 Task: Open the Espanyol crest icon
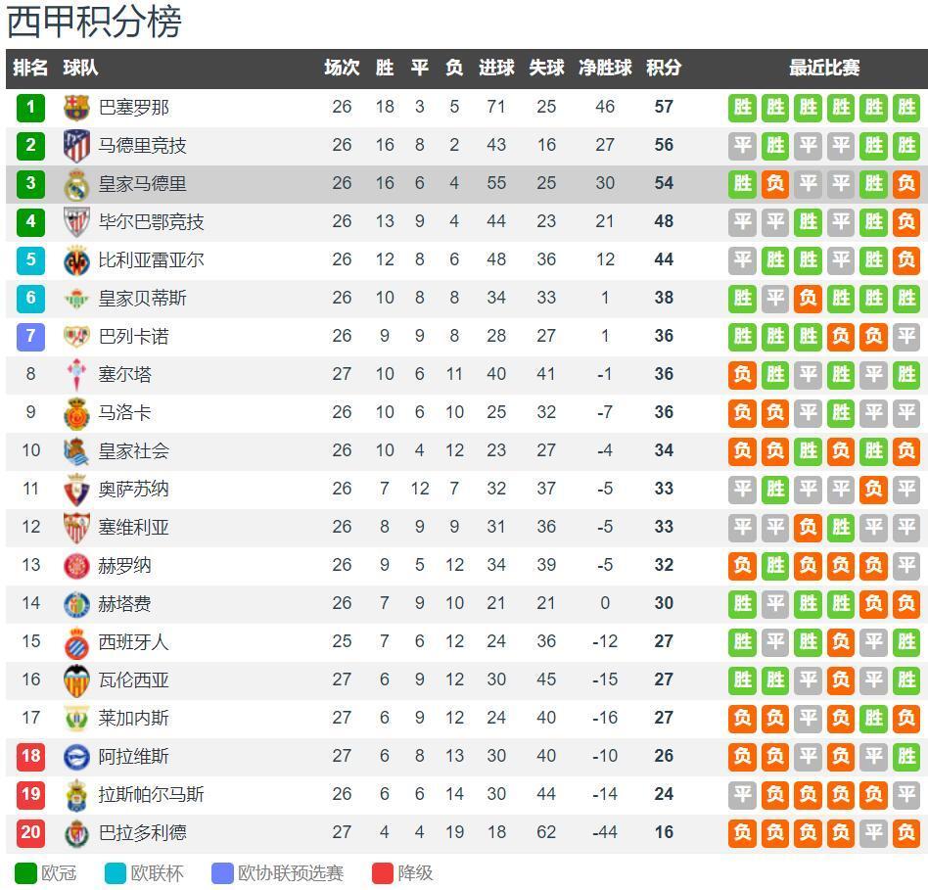pos(76,642)
